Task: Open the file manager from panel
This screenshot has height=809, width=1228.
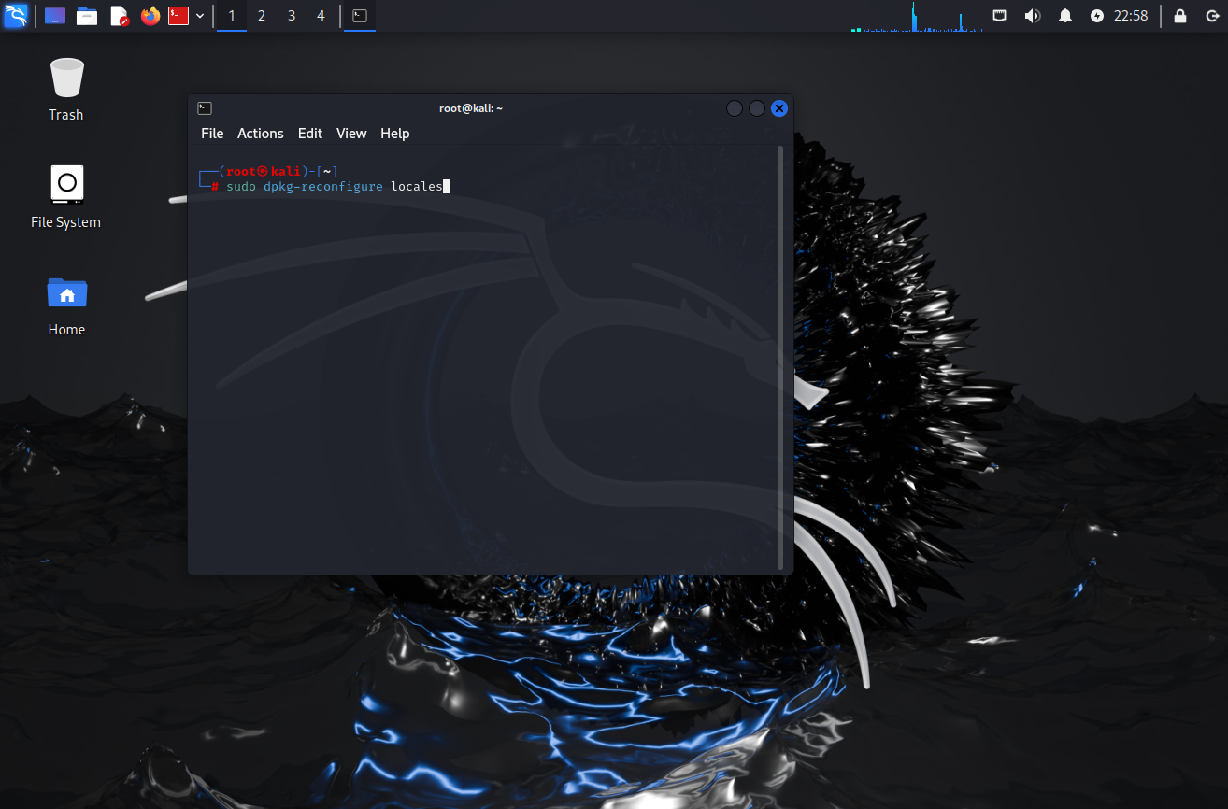Action: click(87, 16)
